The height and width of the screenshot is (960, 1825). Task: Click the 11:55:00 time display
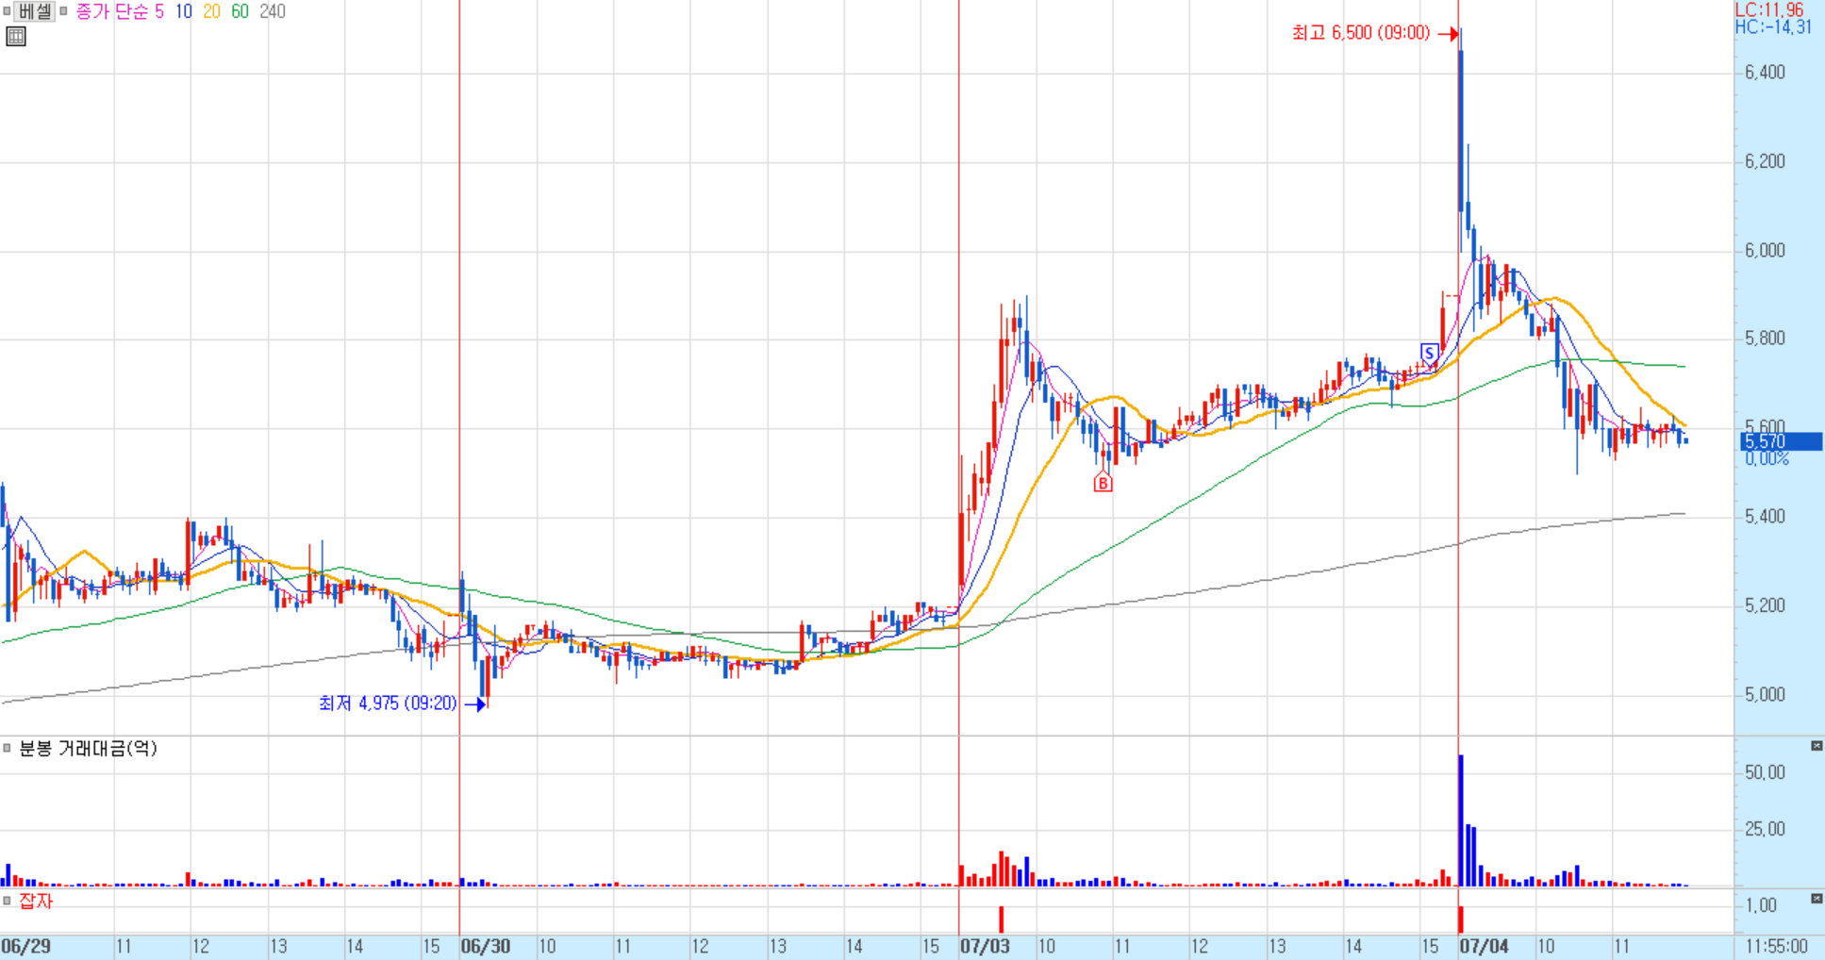pos(1777,946)
